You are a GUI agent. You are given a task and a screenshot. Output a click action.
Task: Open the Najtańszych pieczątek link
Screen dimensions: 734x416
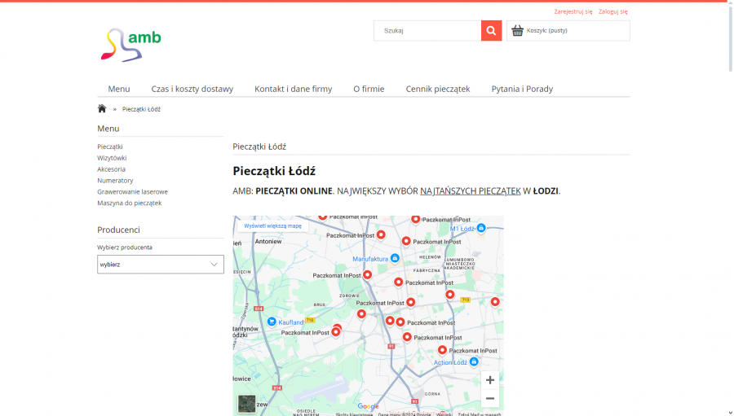[x=471, y=190]
